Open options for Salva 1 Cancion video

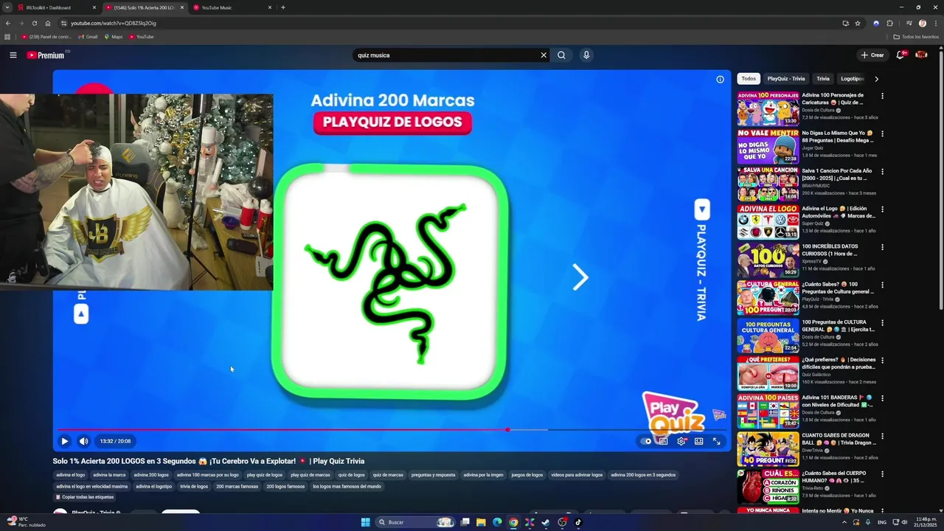(882, 171)
